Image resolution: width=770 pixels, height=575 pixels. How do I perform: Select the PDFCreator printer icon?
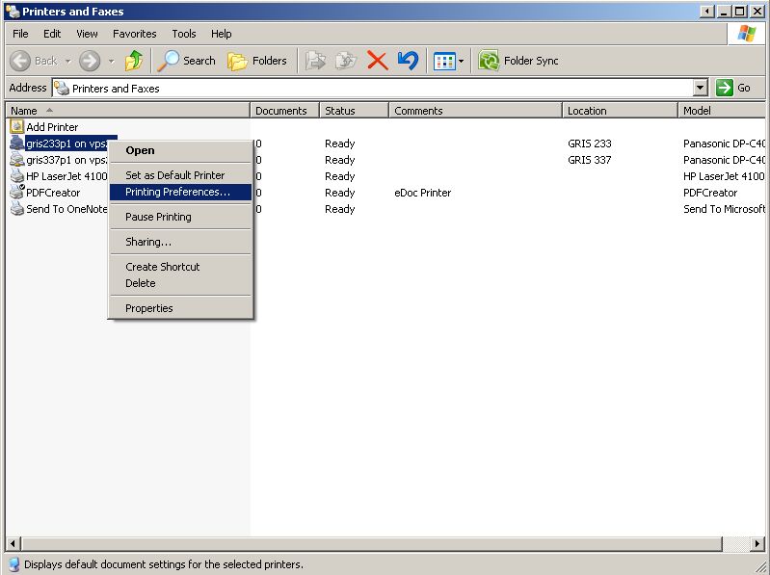(17, 193)
